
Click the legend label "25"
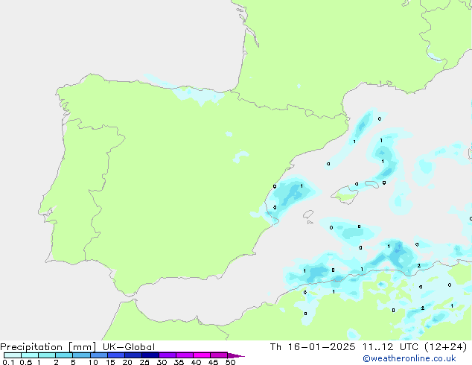pos(144,362)
